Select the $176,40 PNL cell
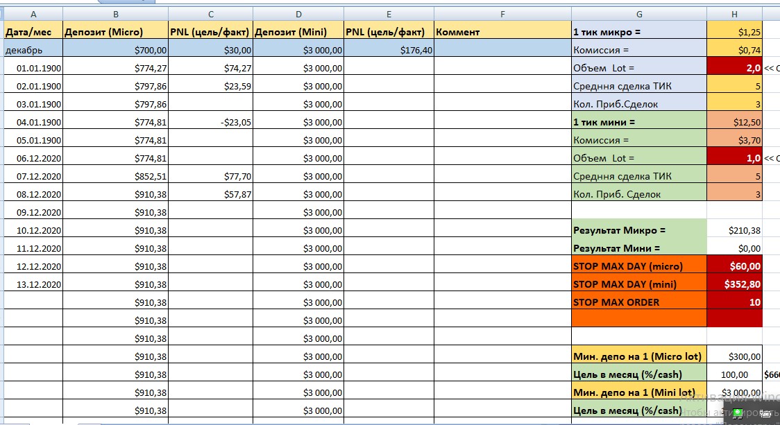Image resolution: width=780 pixels, height=425 pixels. click(x=389, y=49)
